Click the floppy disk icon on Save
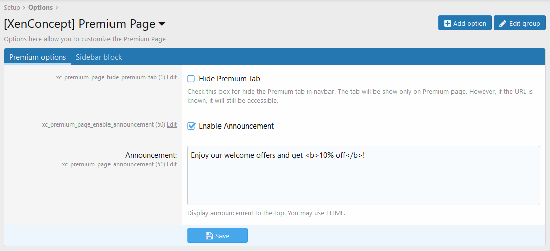Screen dimensions: 550x251 coord(209,236)
